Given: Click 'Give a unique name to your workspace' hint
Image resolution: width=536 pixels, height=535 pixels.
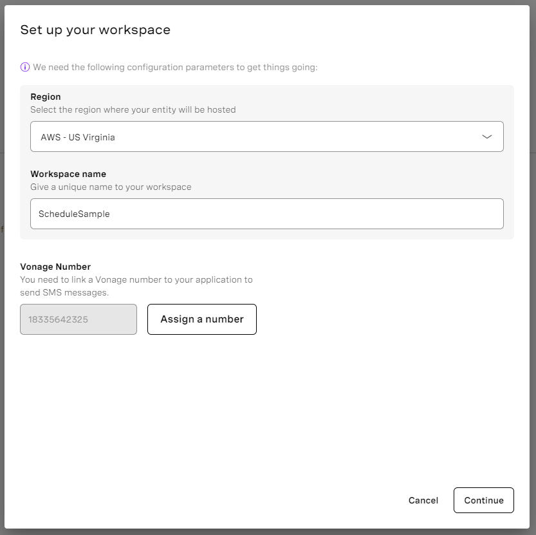Looking at the screenshot, I should click(x=111, y=187).
